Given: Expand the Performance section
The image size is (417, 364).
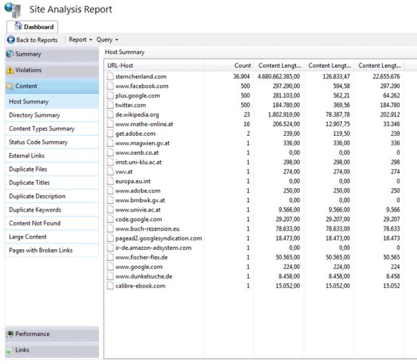Looking at the screenshot, I should [x=52, y=334].
